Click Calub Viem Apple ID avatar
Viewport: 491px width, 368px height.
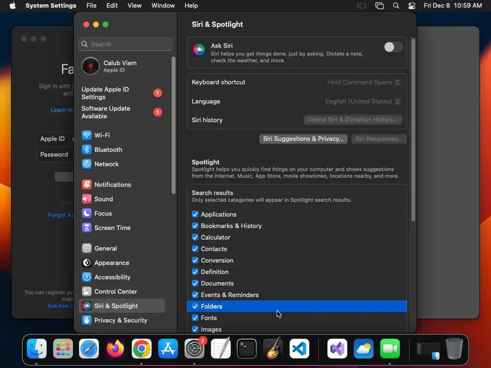pyautogui.click(x=91, y=66)
